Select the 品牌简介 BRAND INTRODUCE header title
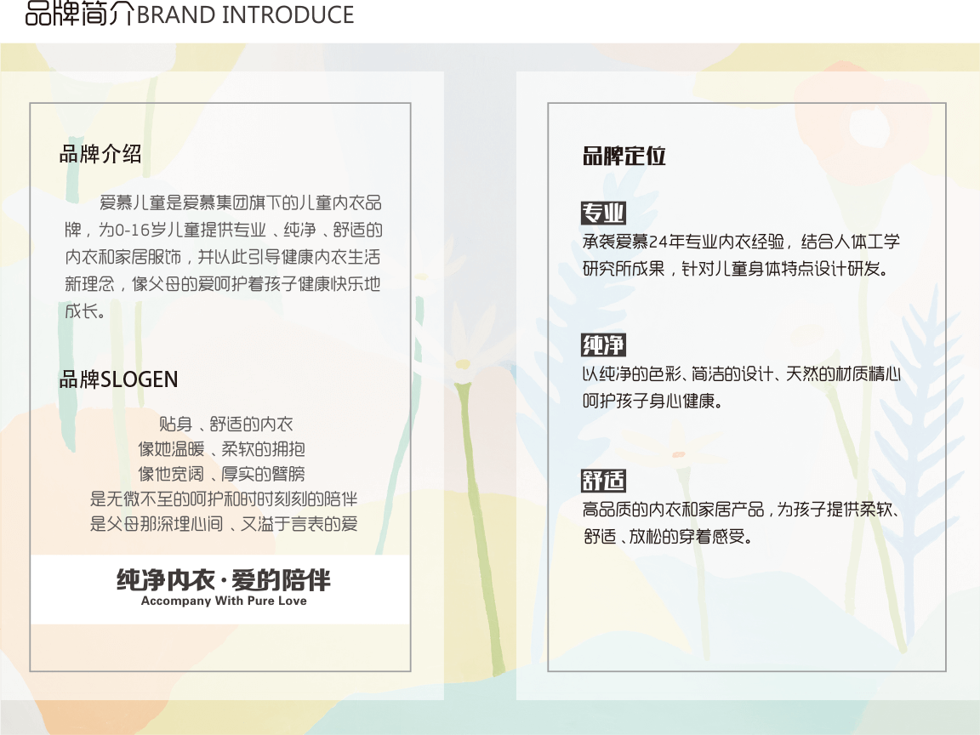 tap(189, 15)
